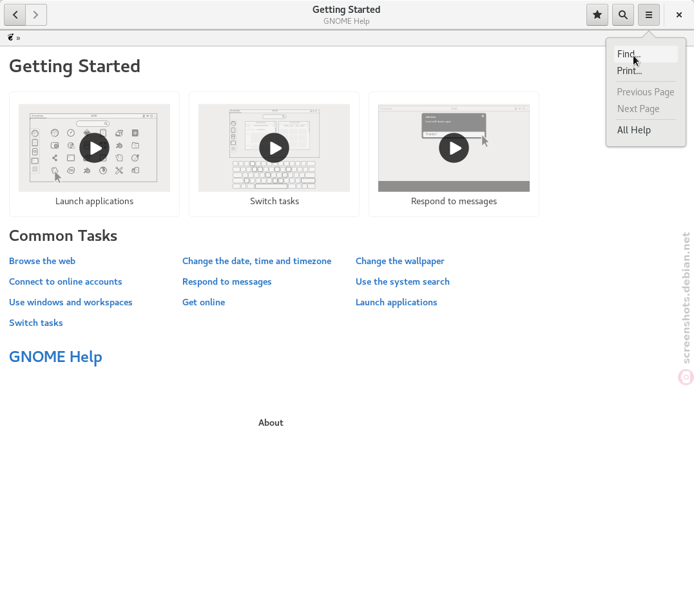Open Connect to online accounts link
This screenshot has height=610, width=694.
(x=66, y=281)
